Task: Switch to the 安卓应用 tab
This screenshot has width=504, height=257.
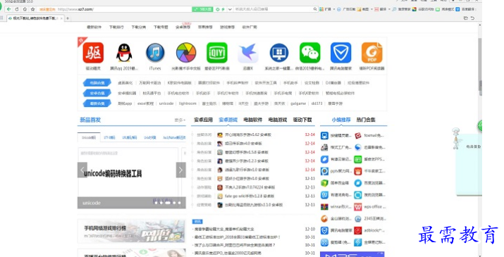Action: 203,120
